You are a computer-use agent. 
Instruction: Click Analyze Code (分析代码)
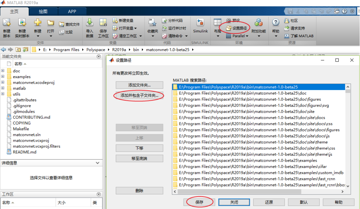point(172,20)
